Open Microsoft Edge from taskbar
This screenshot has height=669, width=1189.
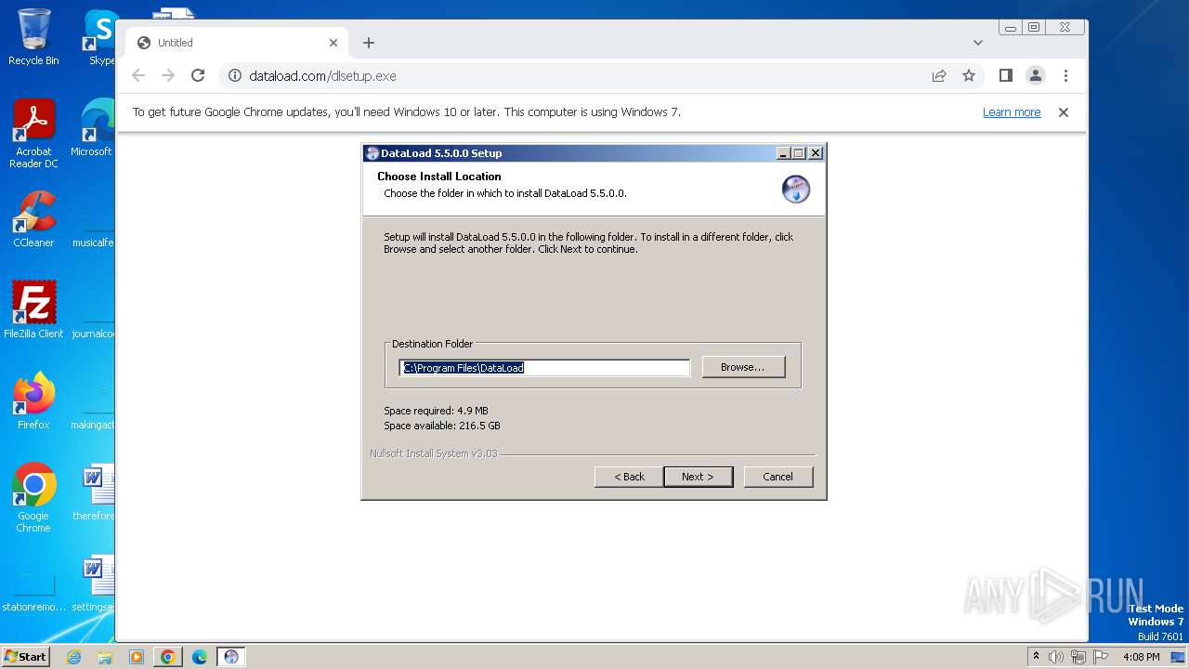199,657
